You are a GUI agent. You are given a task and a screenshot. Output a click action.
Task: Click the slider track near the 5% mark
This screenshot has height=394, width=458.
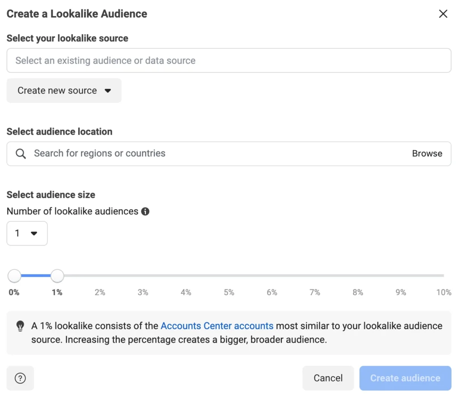click(229, 276)
